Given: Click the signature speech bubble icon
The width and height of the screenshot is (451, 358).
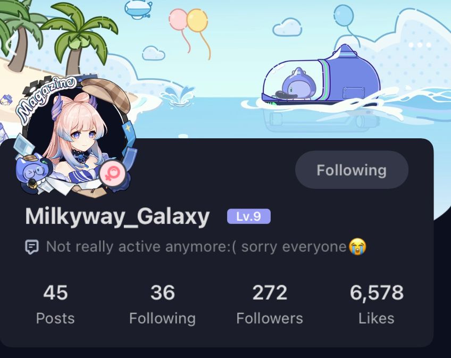Looking at the screenshot, I should tap(31, 247).
